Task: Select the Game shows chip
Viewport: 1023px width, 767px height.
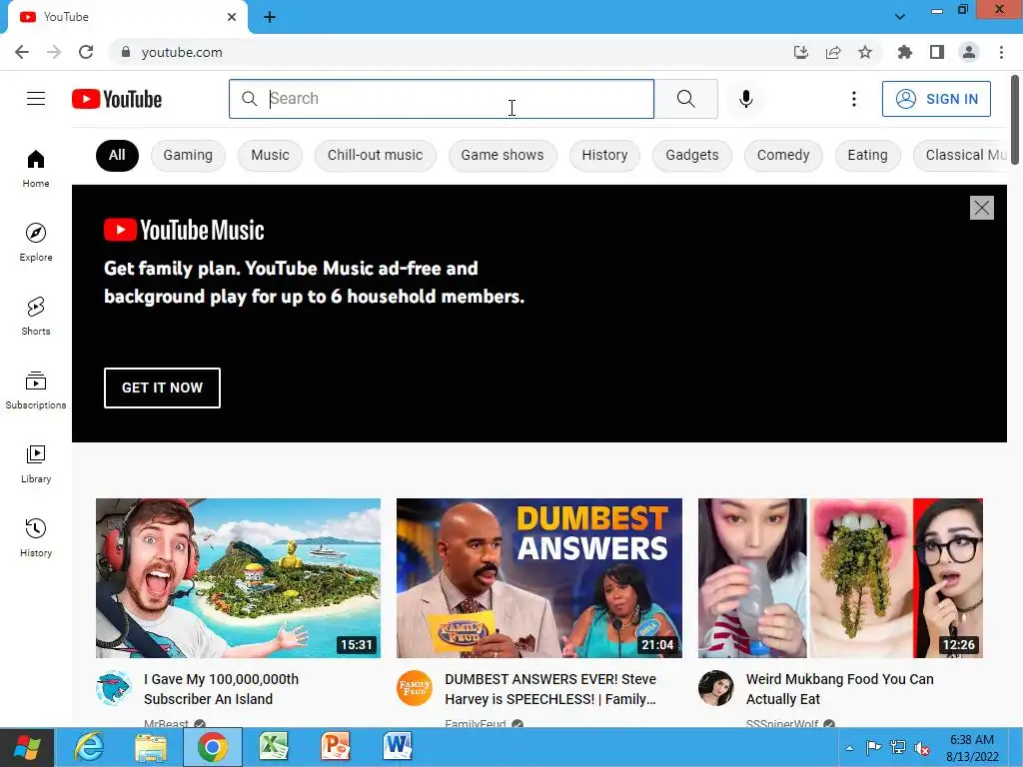Action: pos(503,155)
